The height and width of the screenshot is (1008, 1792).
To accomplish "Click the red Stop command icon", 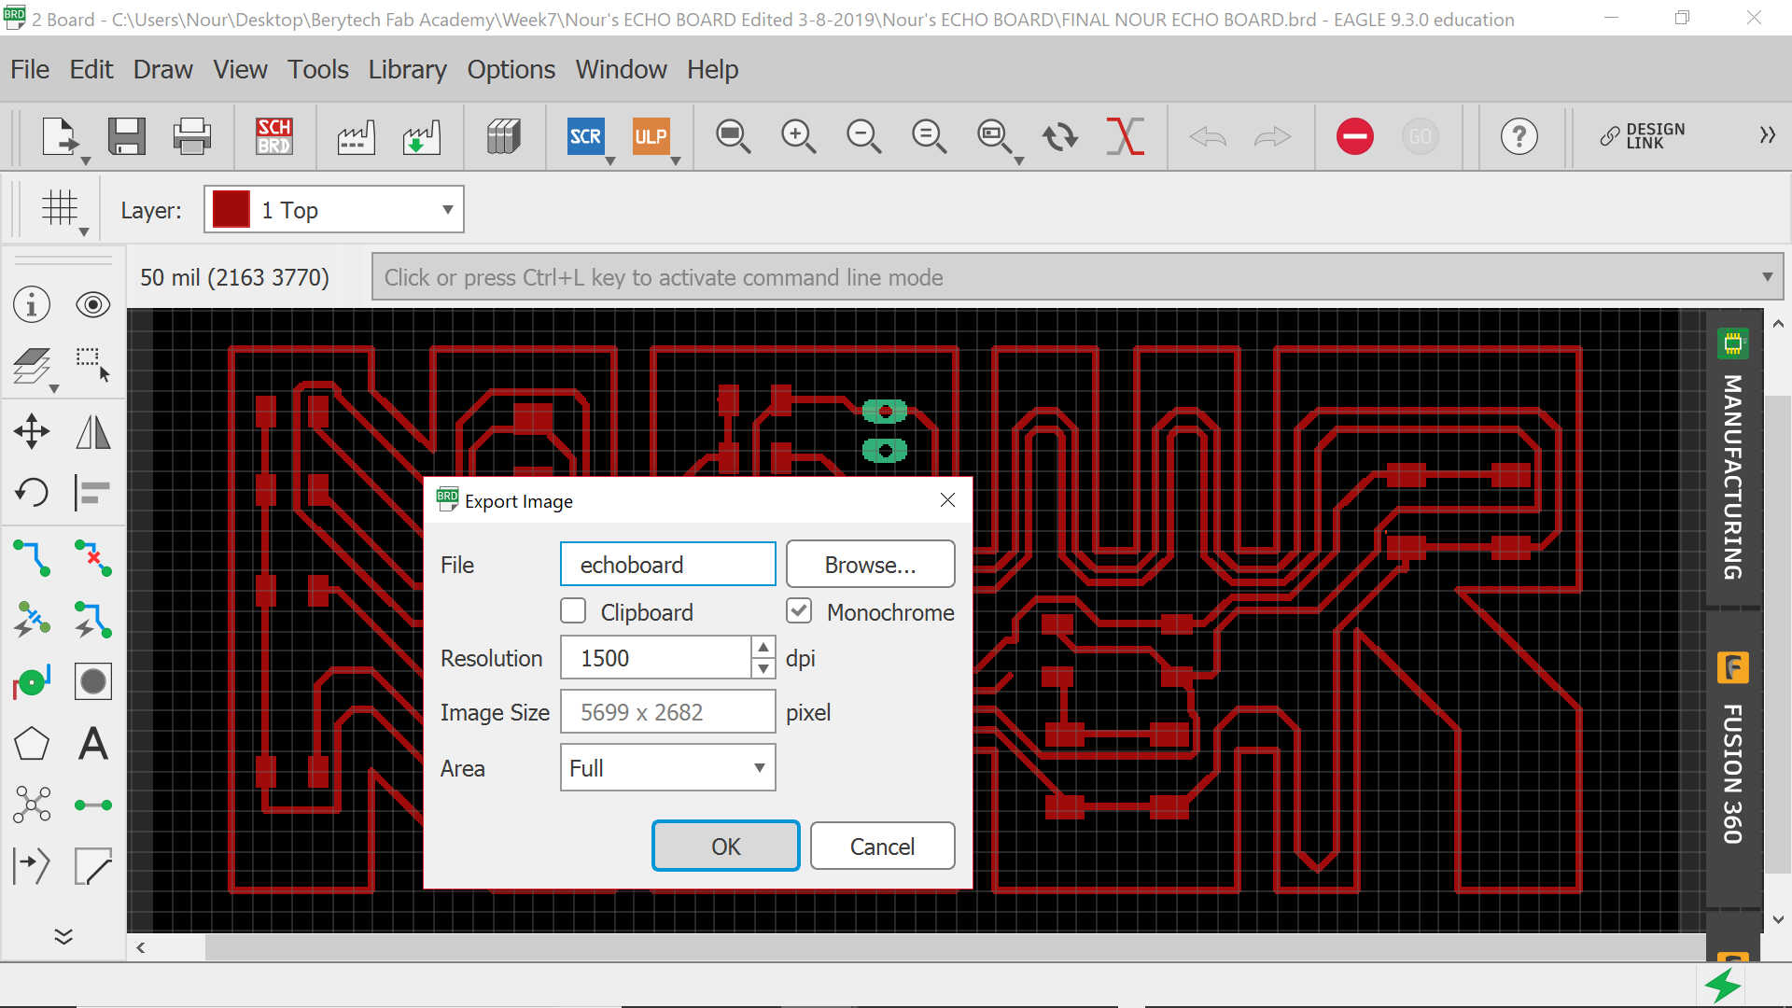I will 1354,136.
